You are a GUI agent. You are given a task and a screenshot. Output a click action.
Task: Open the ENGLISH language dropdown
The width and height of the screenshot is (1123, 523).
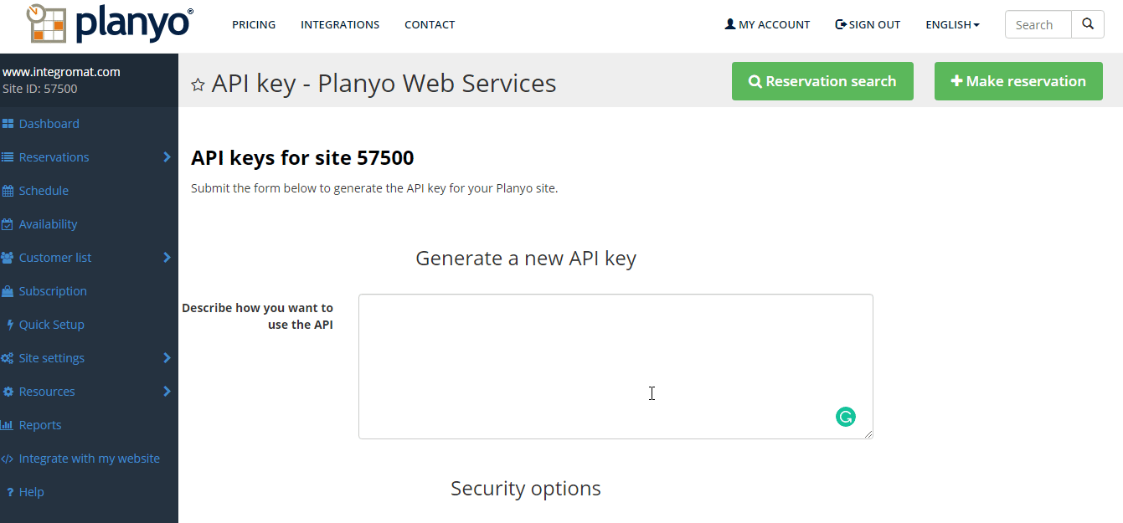952,25
